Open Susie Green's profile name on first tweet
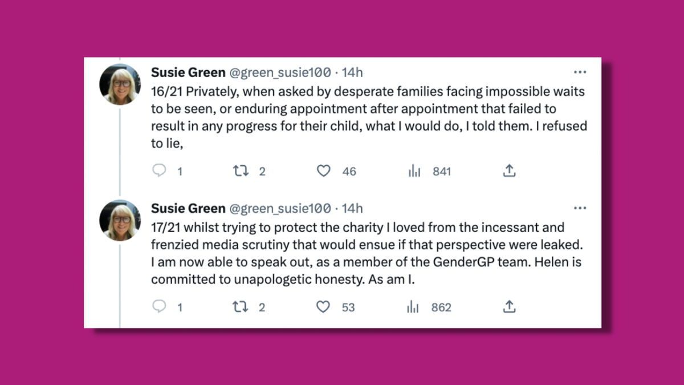The height and width of the screenshot is (385, 684). click(x=188, y=72)
